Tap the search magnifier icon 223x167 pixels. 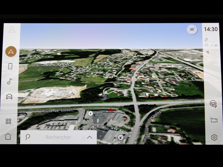point(28,137)
